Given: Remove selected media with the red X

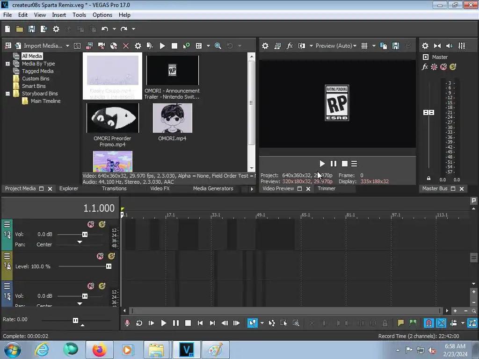Looking at the screenshot, I should [x=125, y=46].
